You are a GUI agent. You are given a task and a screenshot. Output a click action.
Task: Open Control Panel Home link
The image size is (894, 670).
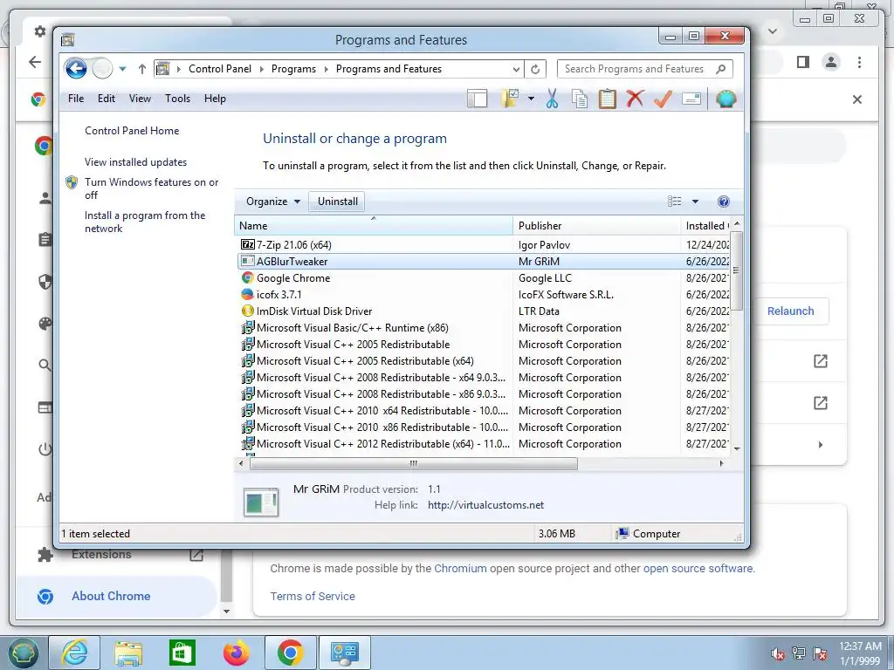[x=132, y=131]
